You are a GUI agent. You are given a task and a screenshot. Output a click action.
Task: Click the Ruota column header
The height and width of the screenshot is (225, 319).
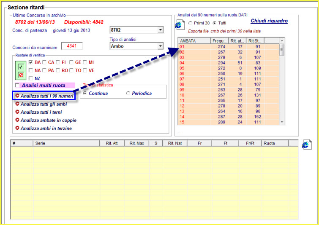coord(275,143)
